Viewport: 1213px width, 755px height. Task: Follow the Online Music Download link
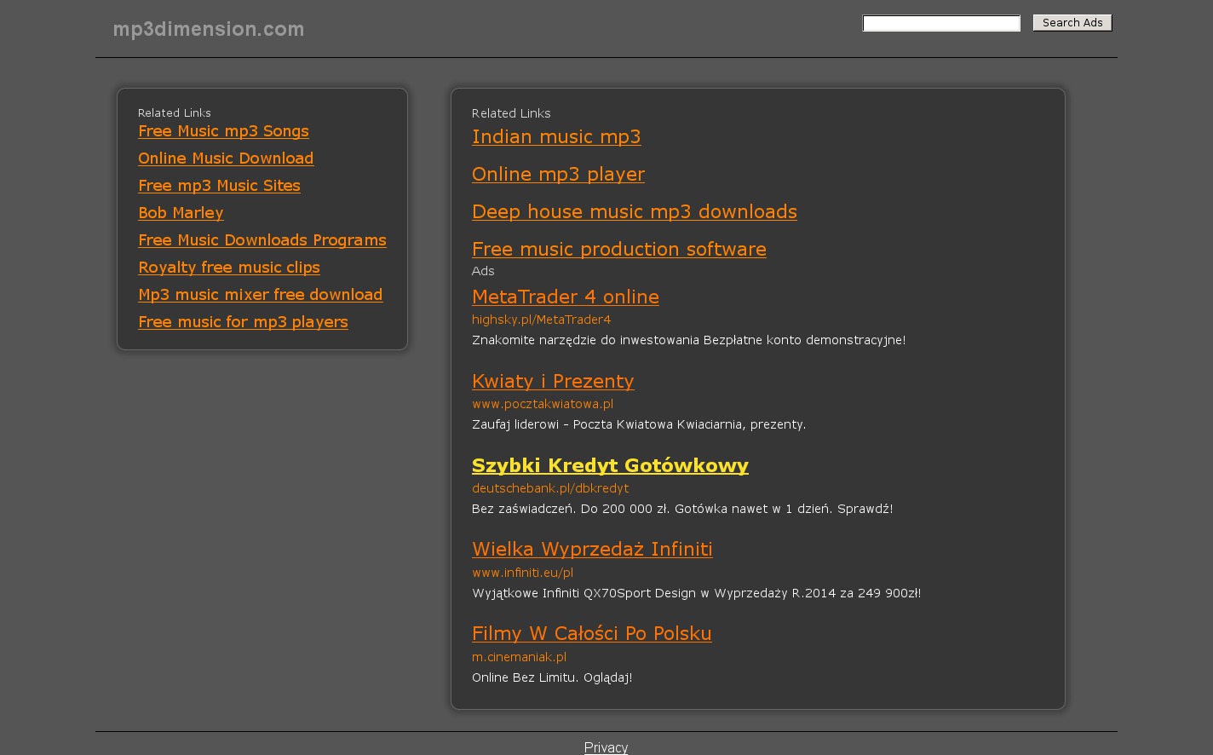coord(226,158)
